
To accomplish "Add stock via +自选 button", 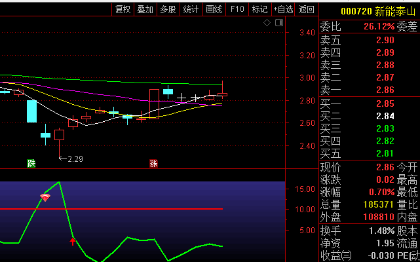I will click(x=283, y=9).
